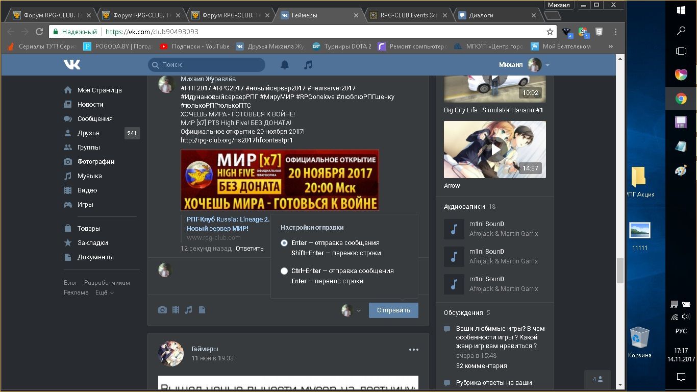Open the Подписки - YouTube bookmark
The height and width of the screenshot is (392, 697).
(194, 46)
